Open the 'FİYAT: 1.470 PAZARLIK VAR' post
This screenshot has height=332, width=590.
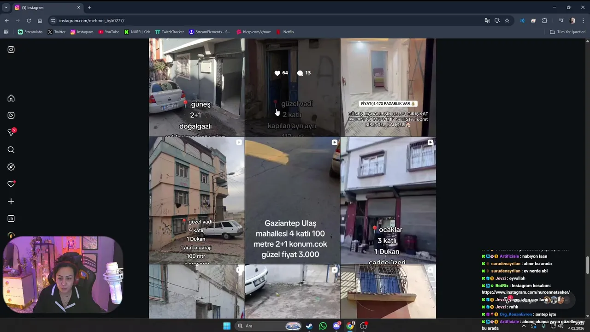tap(388, 87)
